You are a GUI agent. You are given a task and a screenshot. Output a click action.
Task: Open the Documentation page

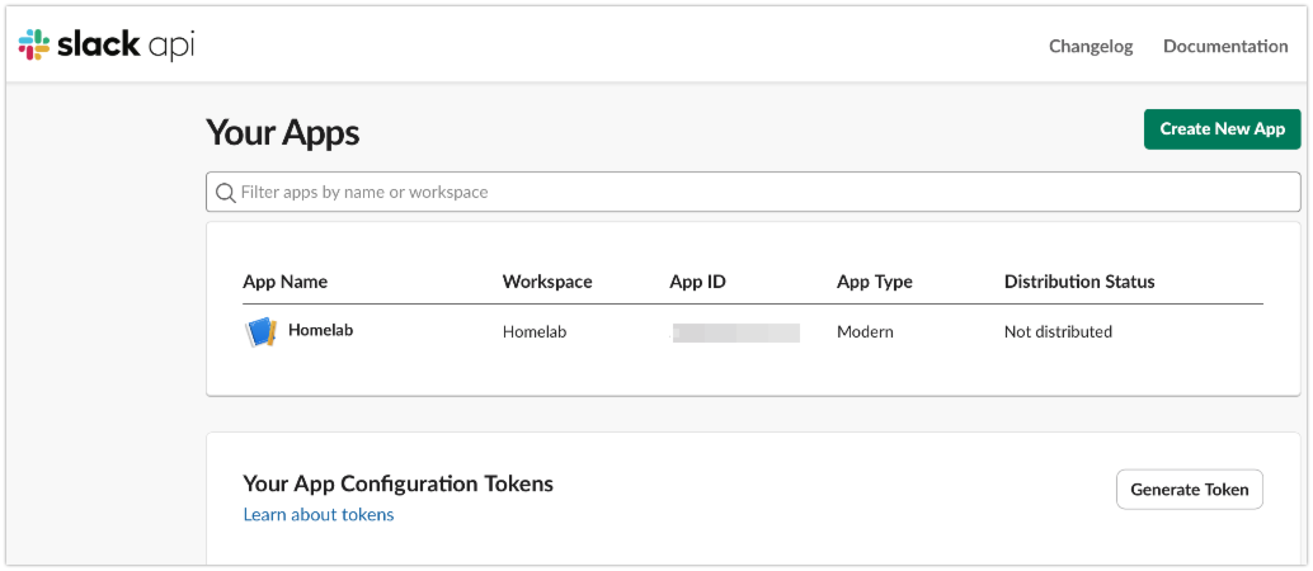click(1225, 46)
